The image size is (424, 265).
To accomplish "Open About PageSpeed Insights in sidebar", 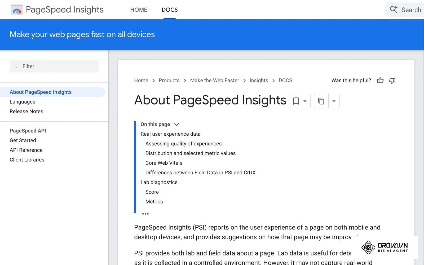I will pyautogui.click(x=41, y=92).
